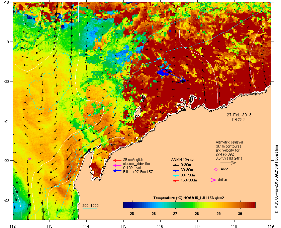This screenshot has width=281, height=228.
Task: Click the '0-30m' depth legend label
Action: click(x=186, y=165)
